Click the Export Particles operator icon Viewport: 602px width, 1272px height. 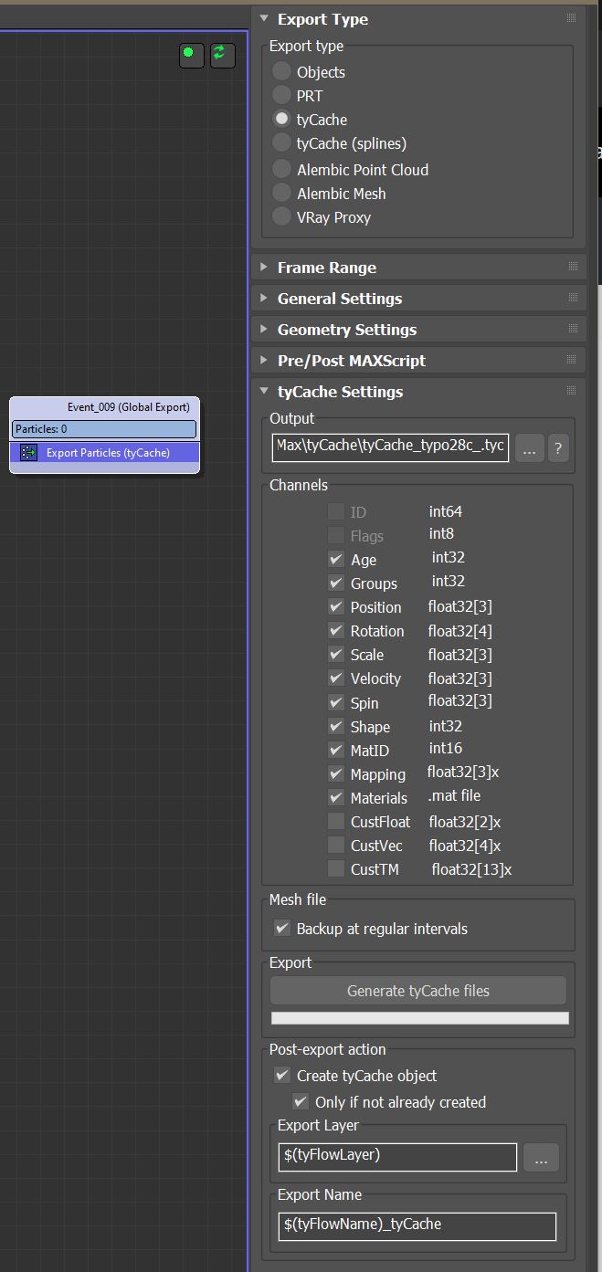tap(28, 452)
